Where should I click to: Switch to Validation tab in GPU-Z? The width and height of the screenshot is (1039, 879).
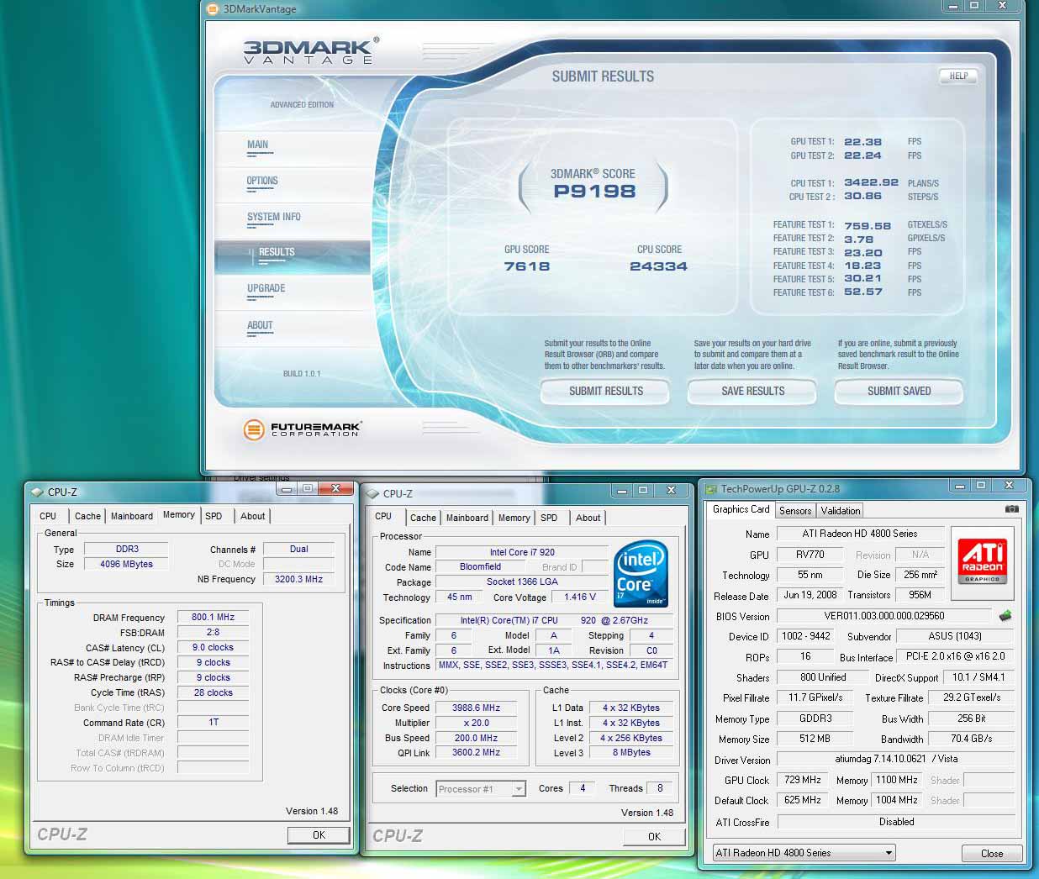tap(841, 511)
